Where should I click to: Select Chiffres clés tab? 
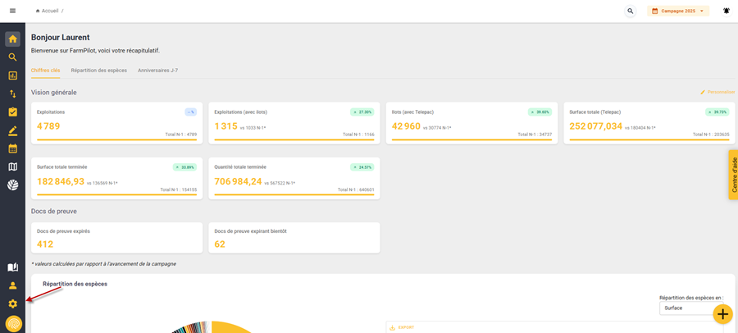(46, 71)
